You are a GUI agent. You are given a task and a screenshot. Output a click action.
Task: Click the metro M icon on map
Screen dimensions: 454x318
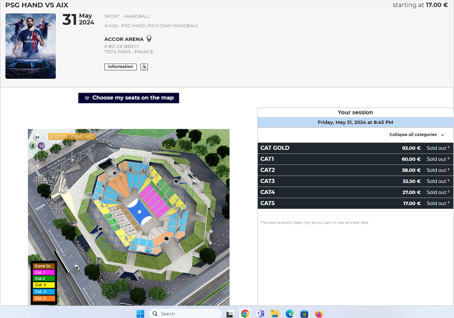tap(37, 138)
